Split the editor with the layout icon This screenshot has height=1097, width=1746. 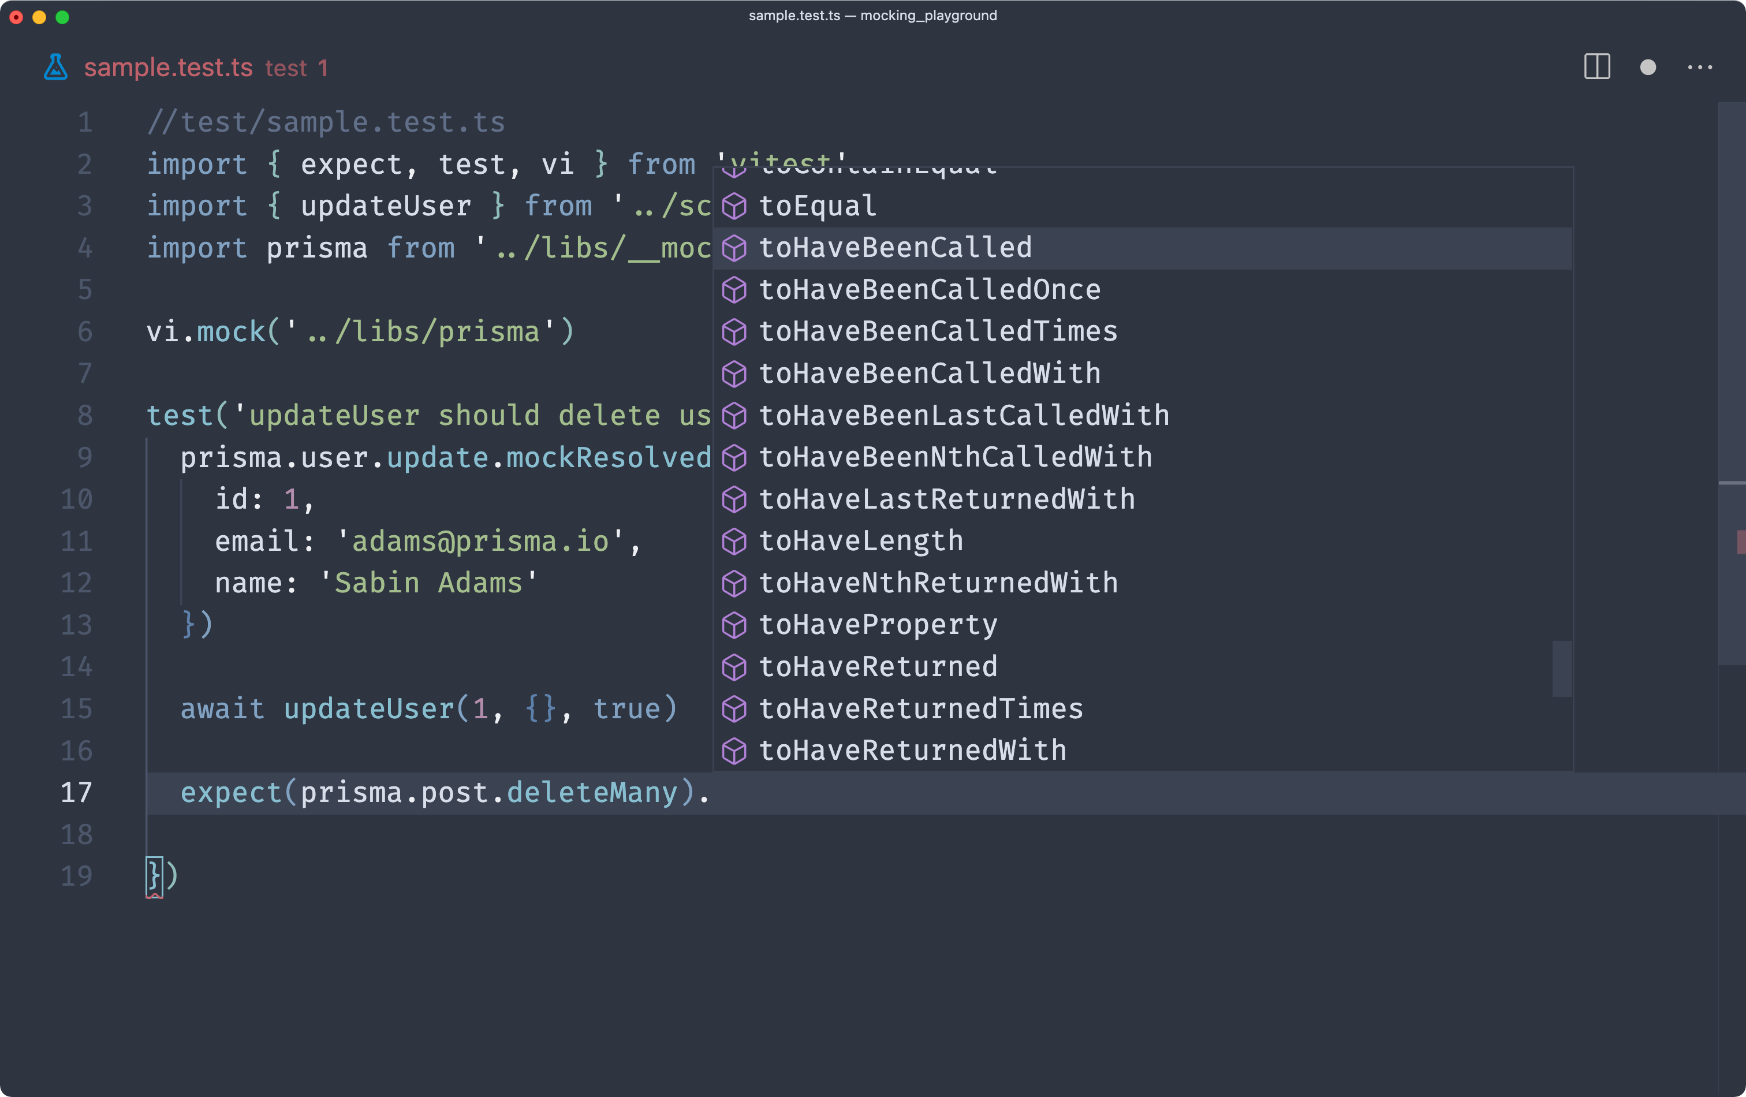(1596, 67)
